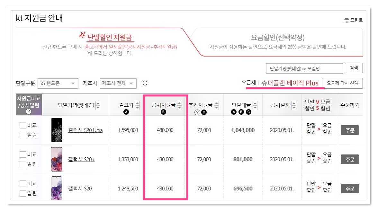Click the 검색 button
Viewport: 377px width, 211px height.
[354, 68]
